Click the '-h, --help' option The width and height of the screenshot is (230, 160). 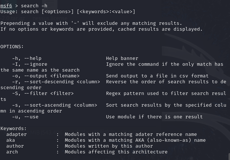pyautogui.click(x=27, y=58)
